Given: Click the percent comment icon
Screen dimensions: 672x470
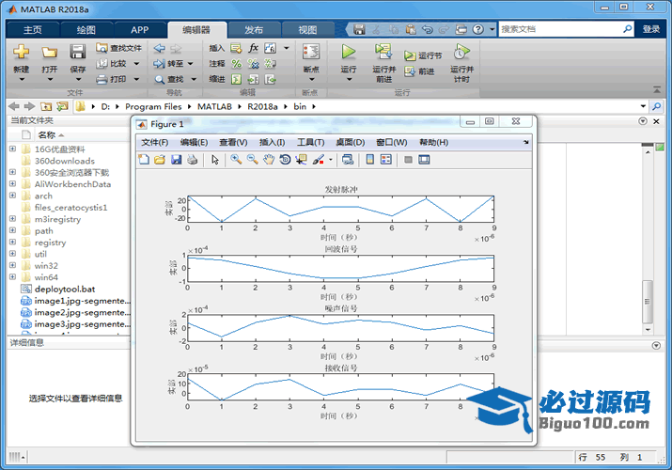Looking at the screenshot, I should pos(236,64).
